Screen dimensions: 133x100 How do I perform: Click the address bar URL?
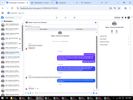coord(39,8)
